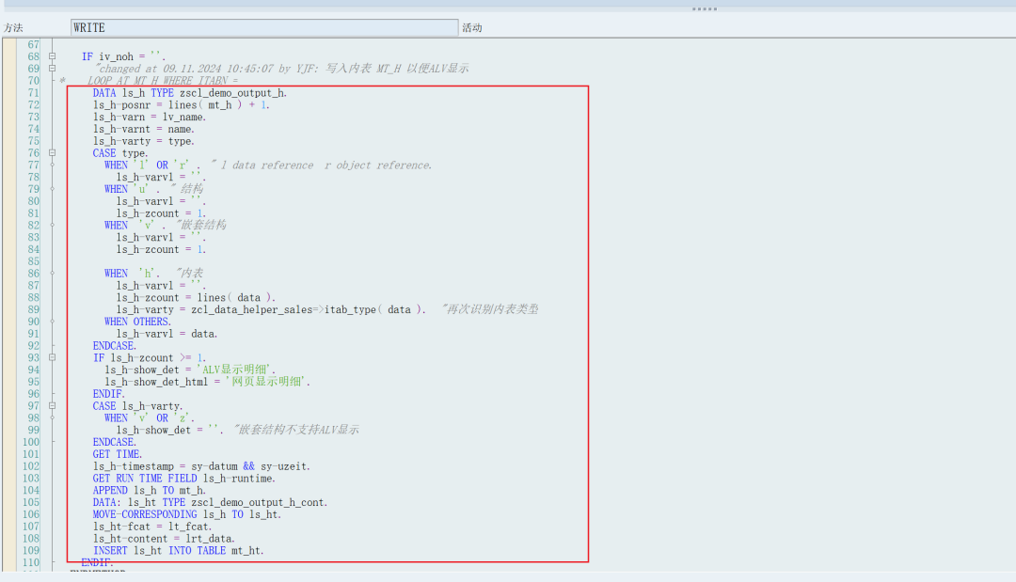
Task: Click the 'WHEN 'v'' statement on line 82
Action: click(135, 226)
